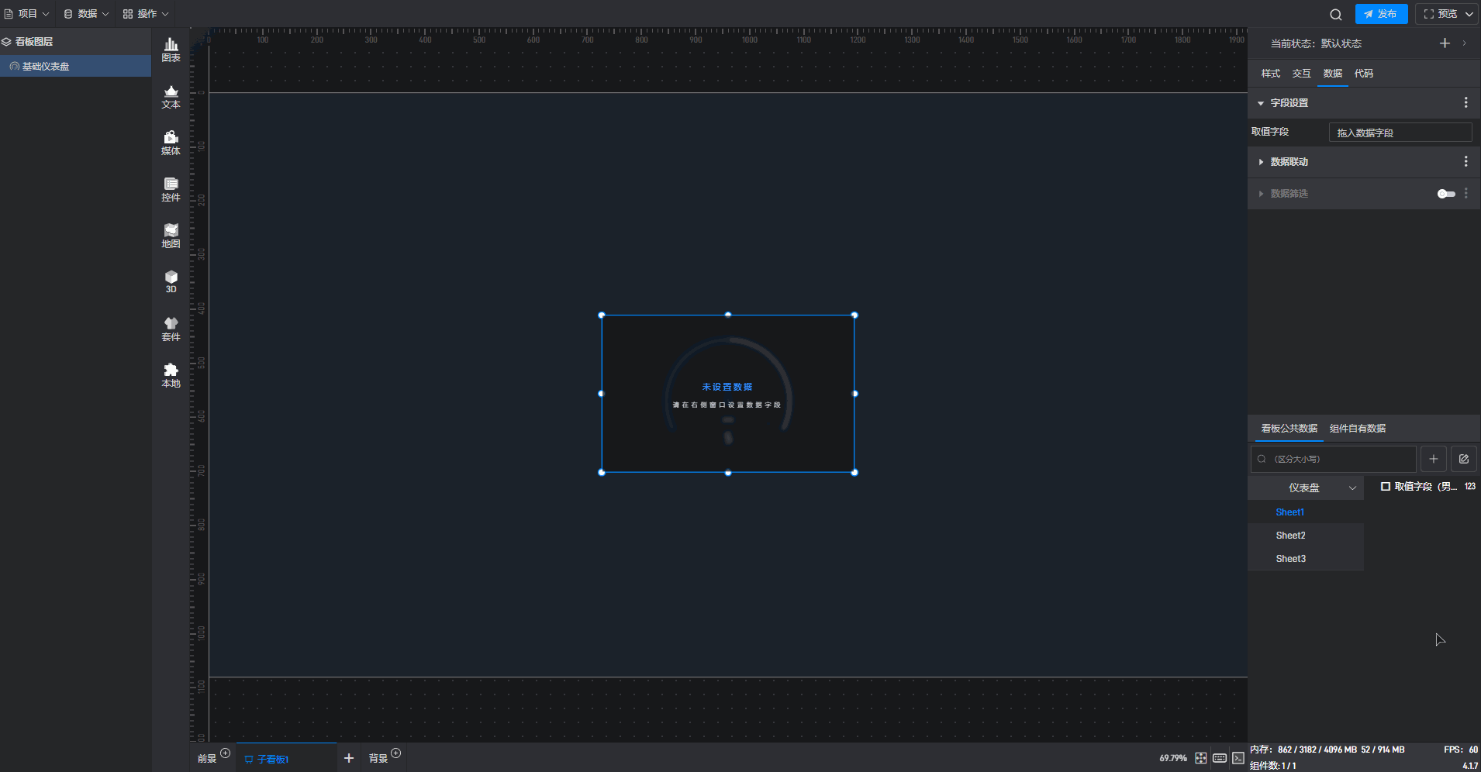The image size is (1481, 772).
Task: Open the 3D components icon
Action: [x=171, y=281]
